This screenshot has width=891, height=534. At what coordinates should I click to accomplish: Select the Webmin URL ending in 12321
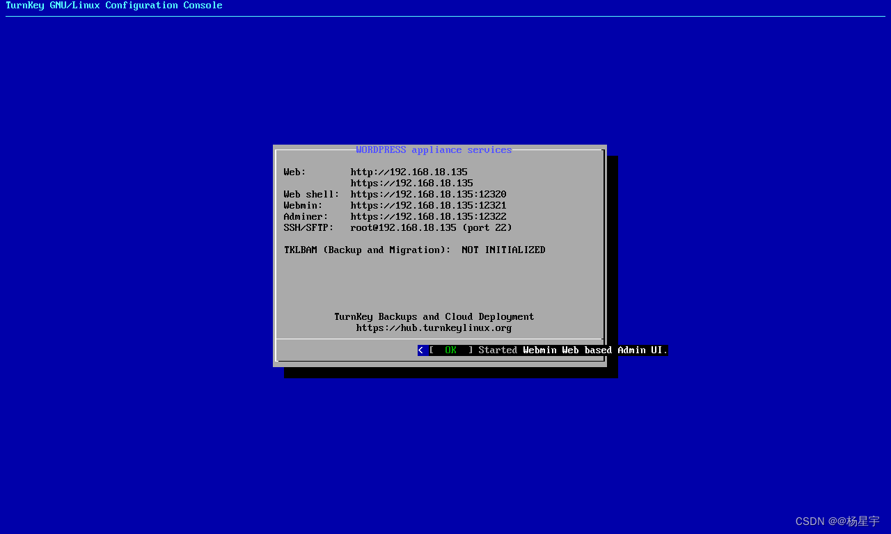tap(429, 205)
